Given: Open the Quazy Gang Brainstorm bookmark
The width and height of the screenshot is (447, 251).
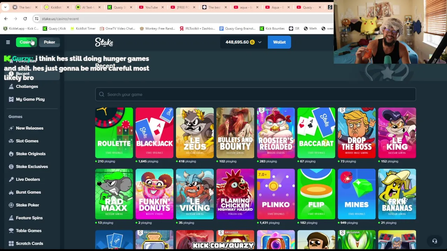Looking at the screenshot, I should click(237, 29).
